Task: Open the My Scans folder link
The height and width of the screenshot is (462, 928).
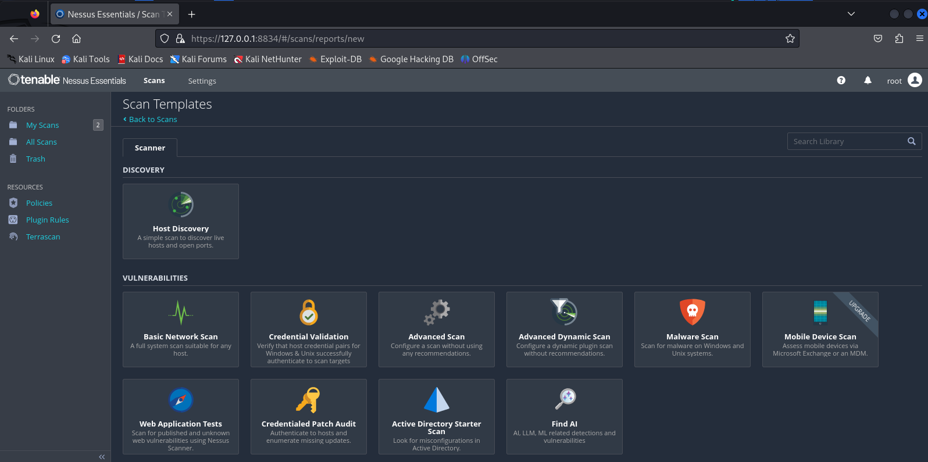Action: tap(42, 125)
